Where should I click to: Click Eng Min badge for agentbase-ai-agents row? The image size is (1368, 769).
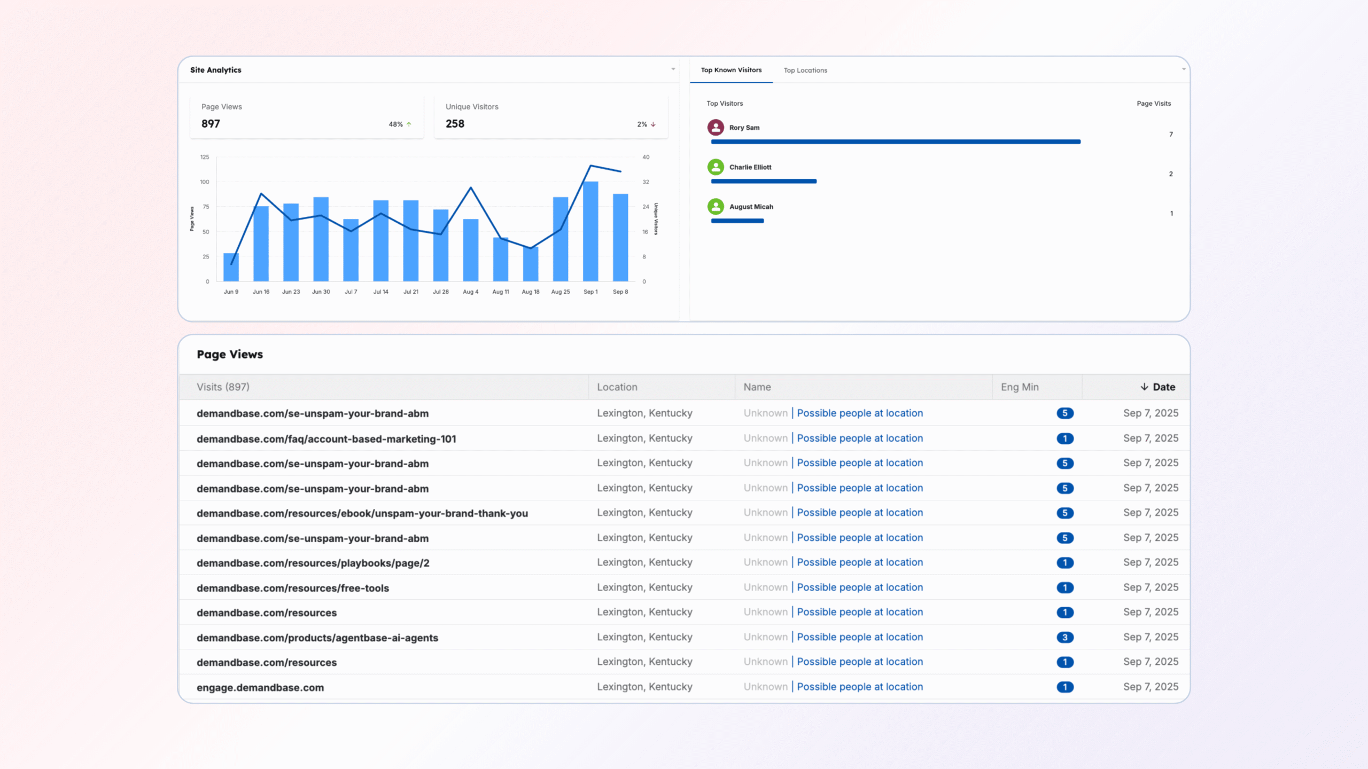click(x=1064, y=637)
